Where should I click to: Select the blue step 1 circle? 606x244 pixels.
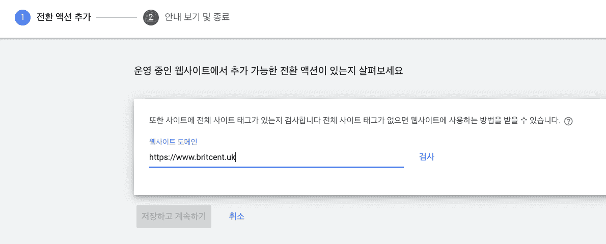pyautogui.click(x=23, y=17)
